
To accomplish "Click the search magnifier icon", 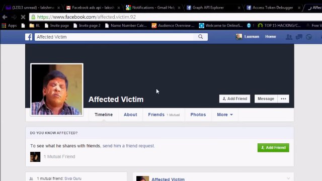I will tap(200, 37).
